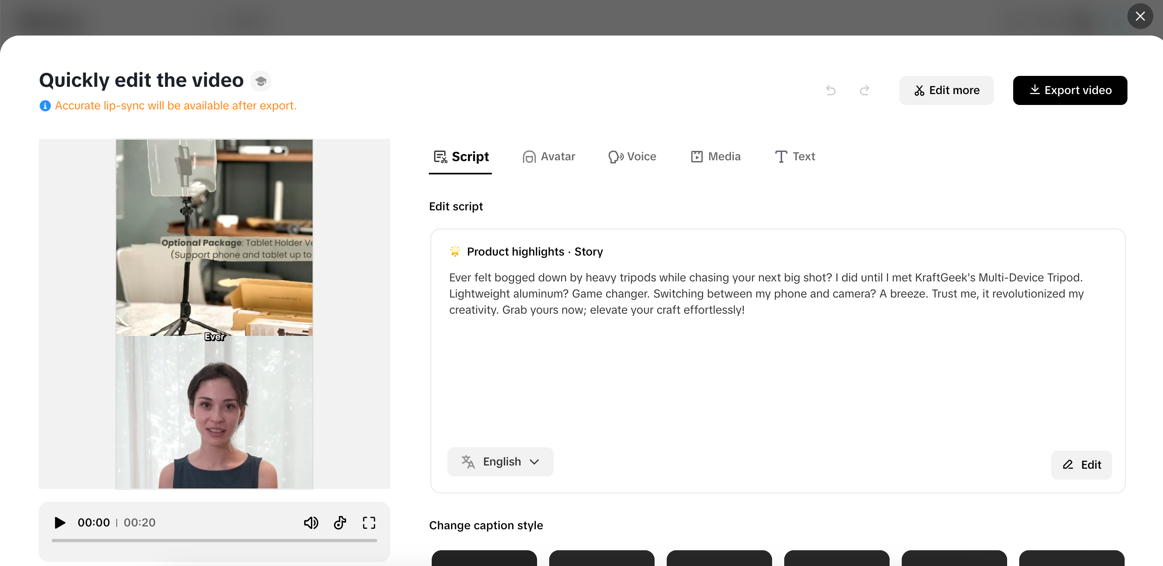Screen dimensions: 1163x566
Task: Click the lip-sync info icon
Action: 45,106
